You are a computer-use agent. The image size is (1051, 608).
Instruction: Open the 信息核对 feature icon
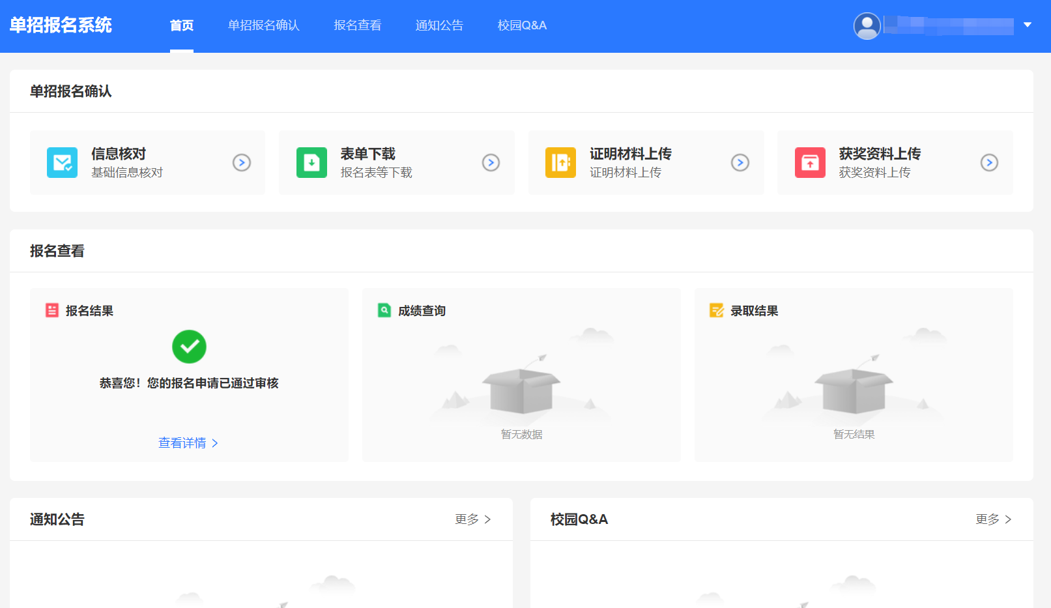[62, 162]
